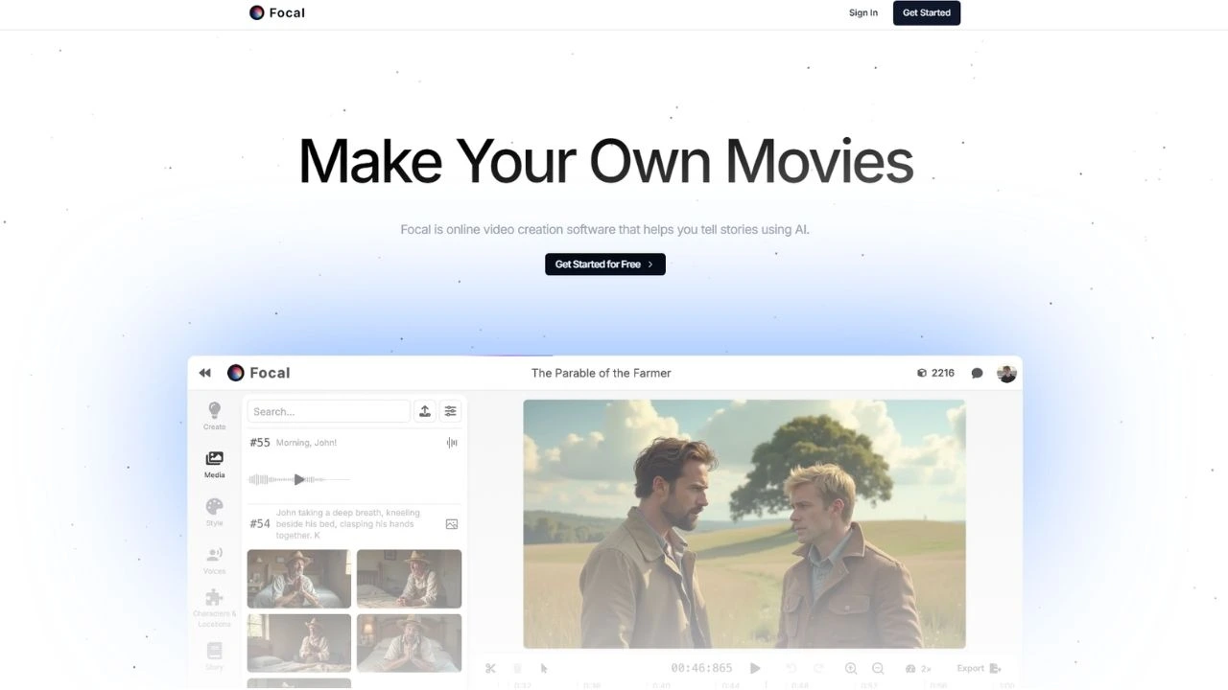Select the Style palette icon
The width and height of the screenshot is (1228, 690).
(x=214, y=511)
